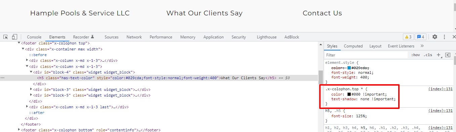Click the #000 black color swatch
456x132 pixels.
pyautogui.click(x=349, y=94)
